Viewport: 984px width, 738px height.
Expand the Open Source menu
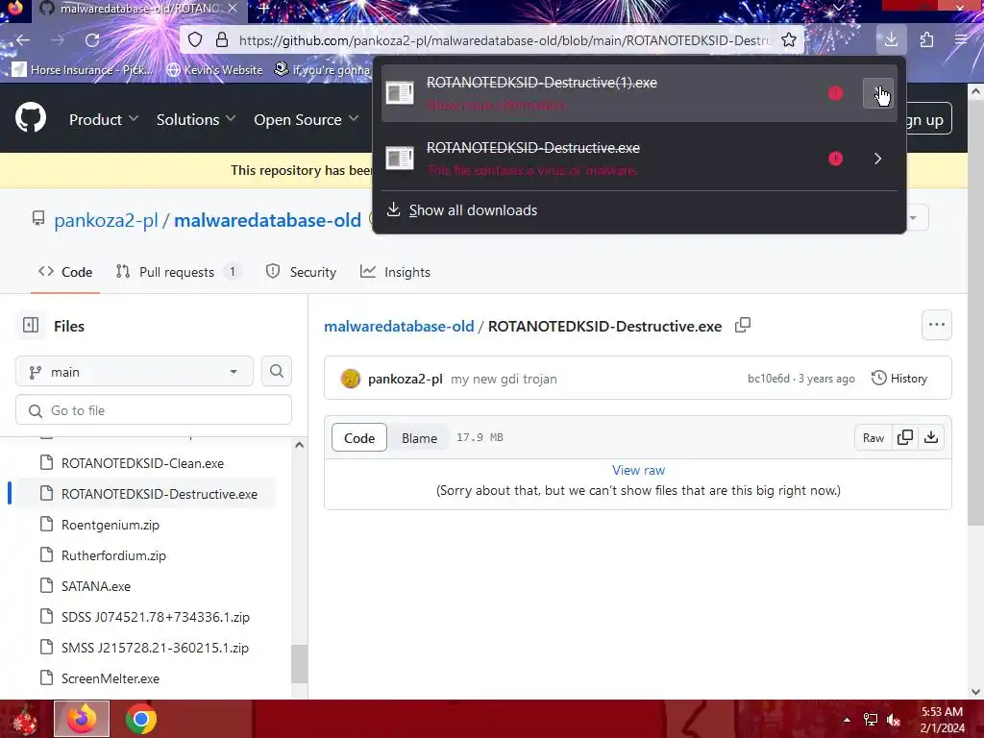[x=307, y=119]
